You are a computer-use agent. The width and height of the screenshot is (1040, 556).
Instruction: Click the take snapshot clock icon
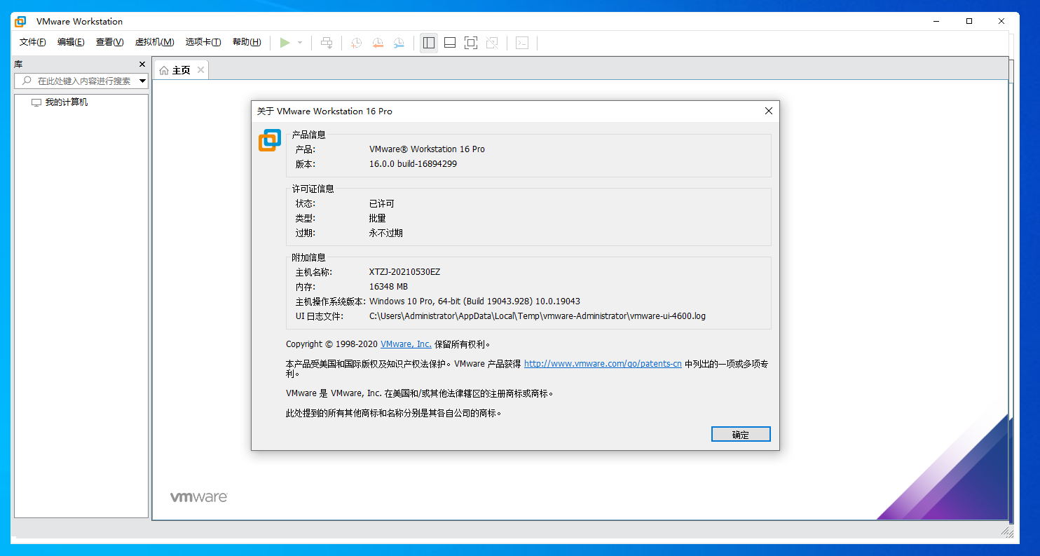coord(357,43)
